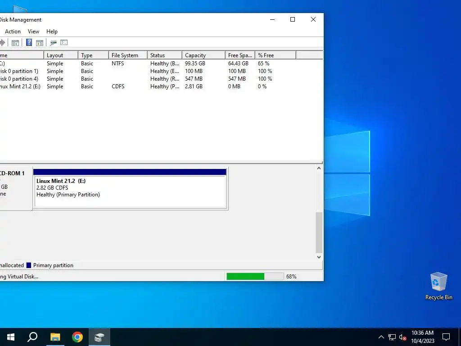Image resolution: width=461 pixels, height=346 pixels.
Task: Click the disk pane vertical scrollbar thumb
Action: tap(319, 232)
